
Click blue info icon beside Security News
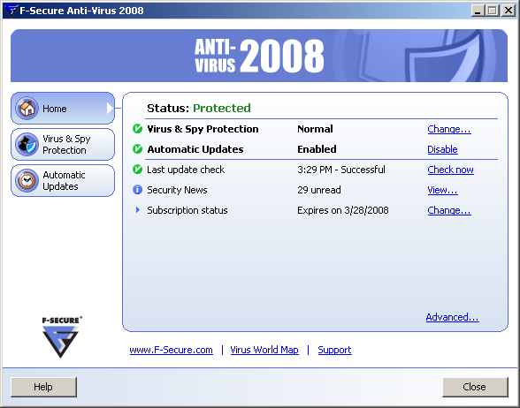137,190
